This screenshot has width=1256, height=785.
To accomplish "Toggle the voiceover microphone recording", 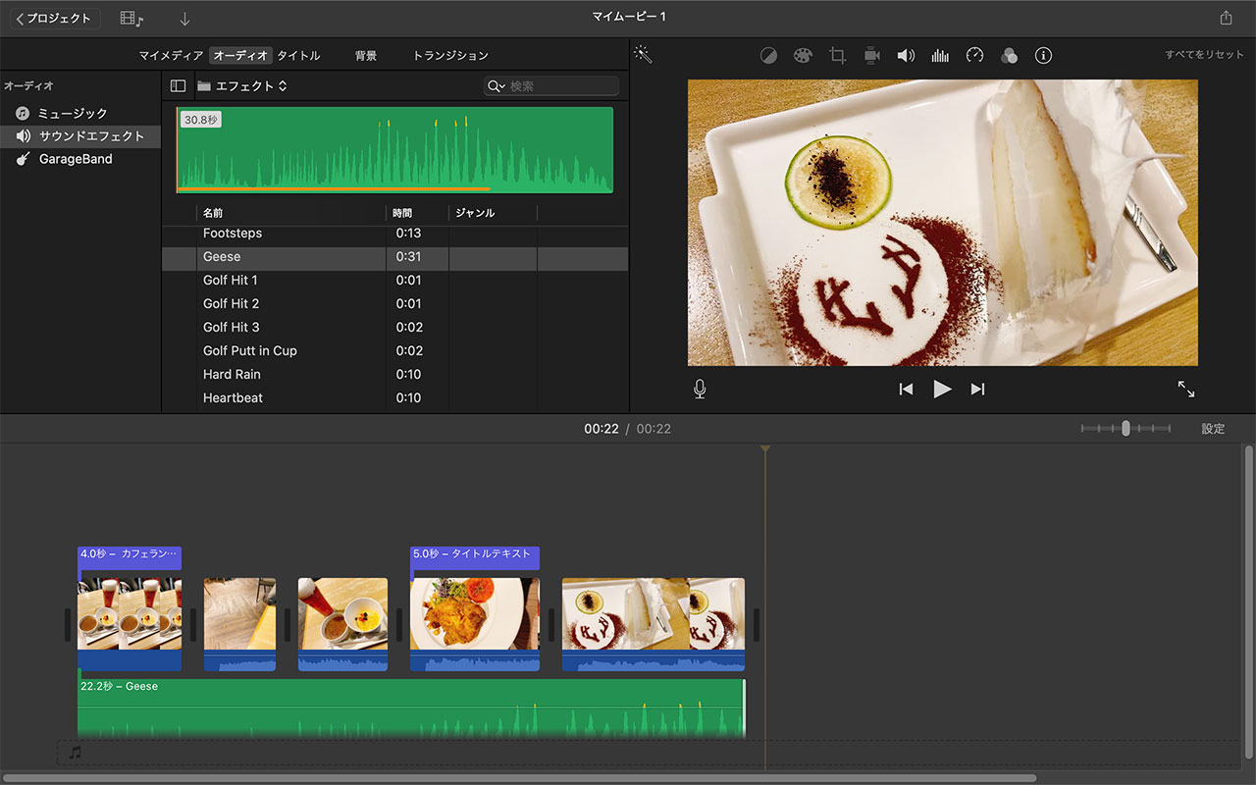I will [x=700, y=390].
